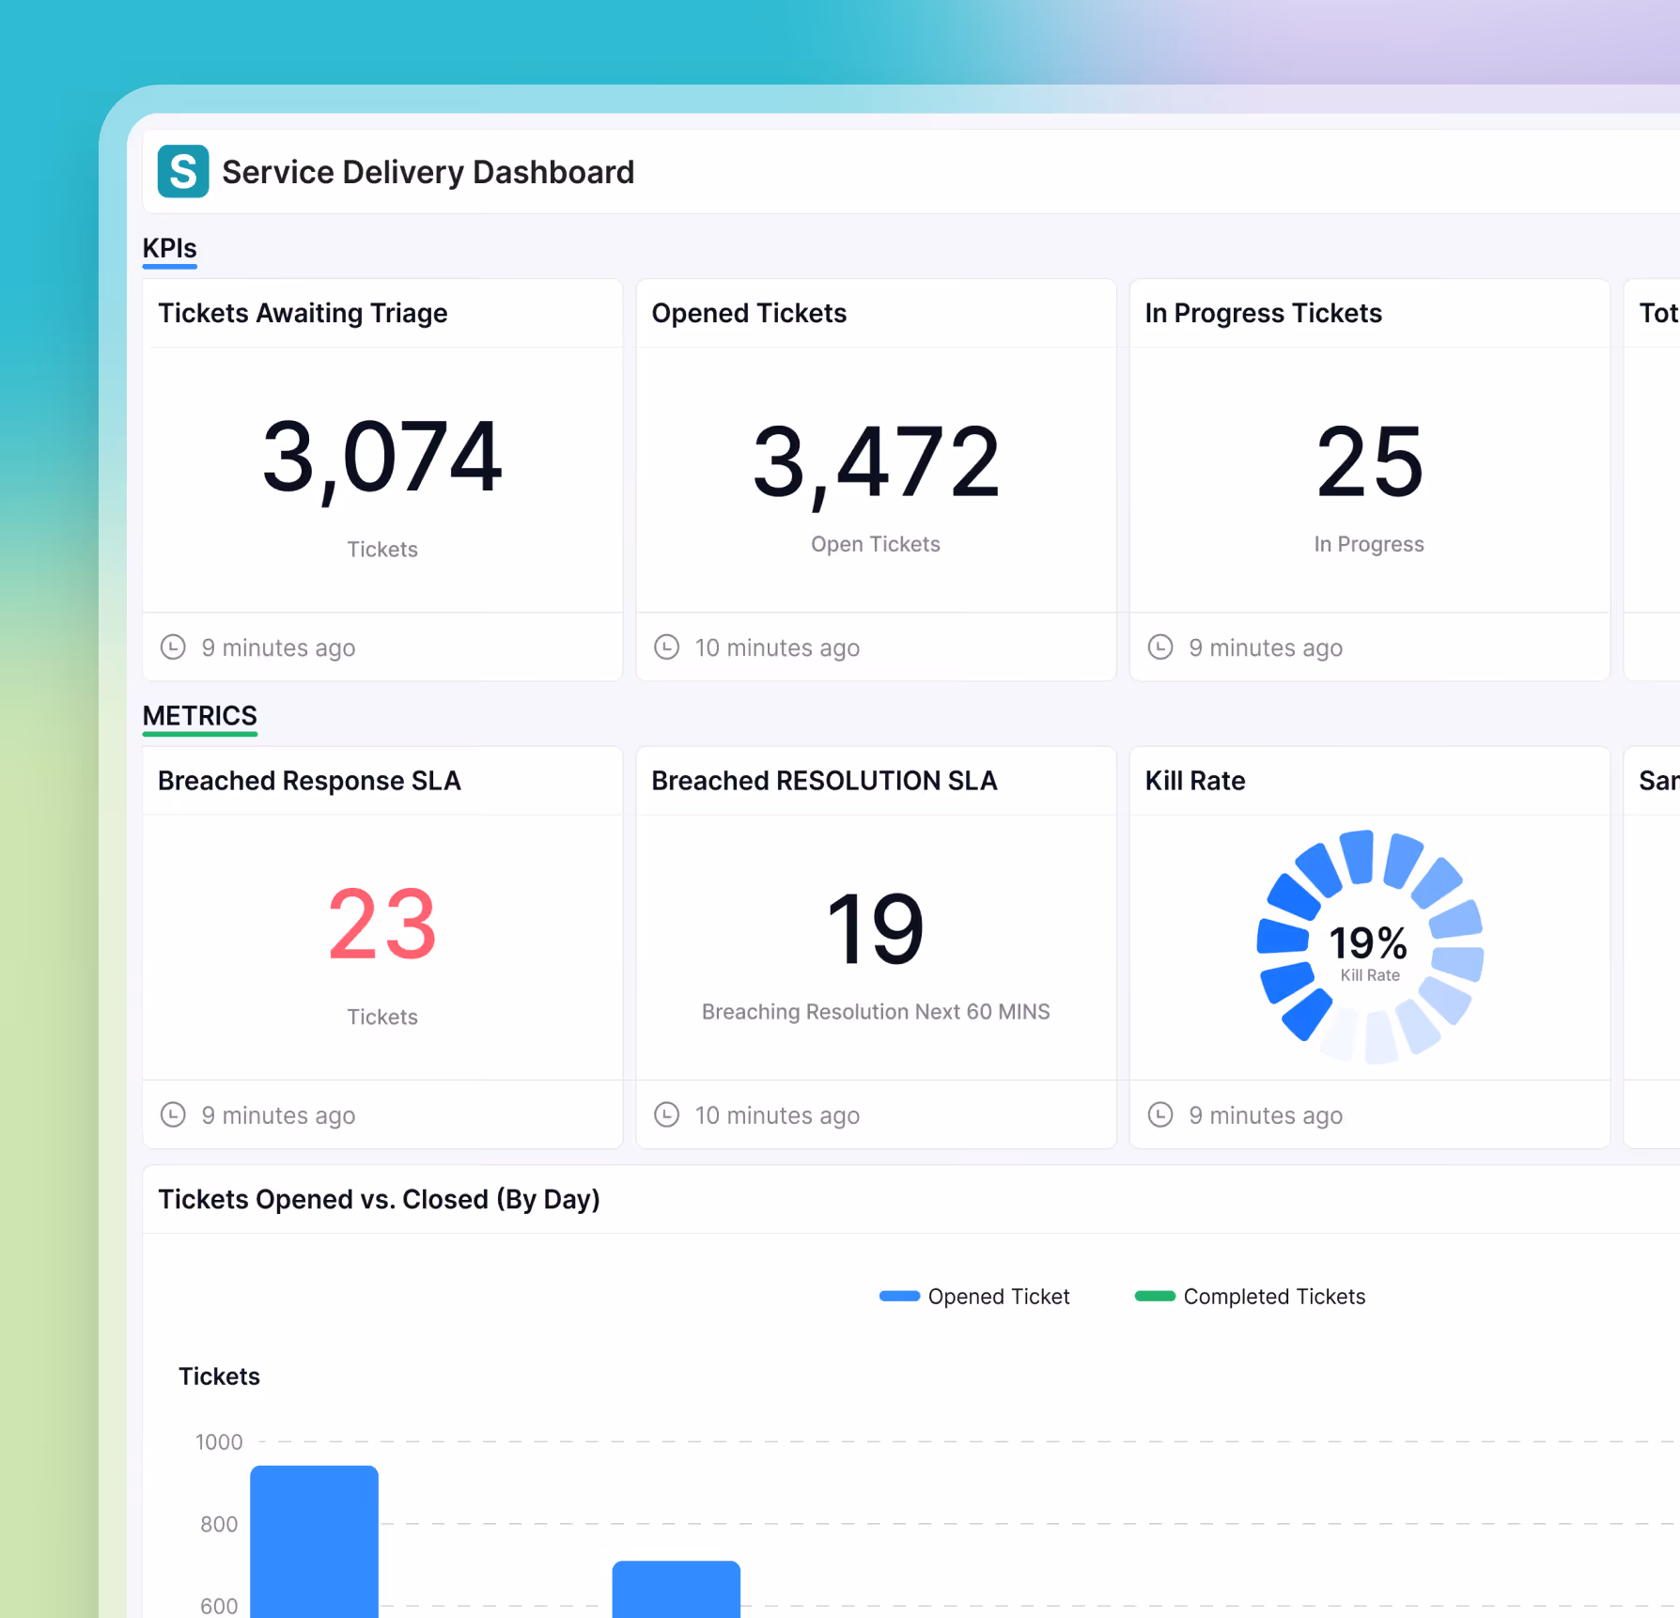Click the tallest blue bar in chart
The image size is (1680, 1618).
tap(315, 1541)
